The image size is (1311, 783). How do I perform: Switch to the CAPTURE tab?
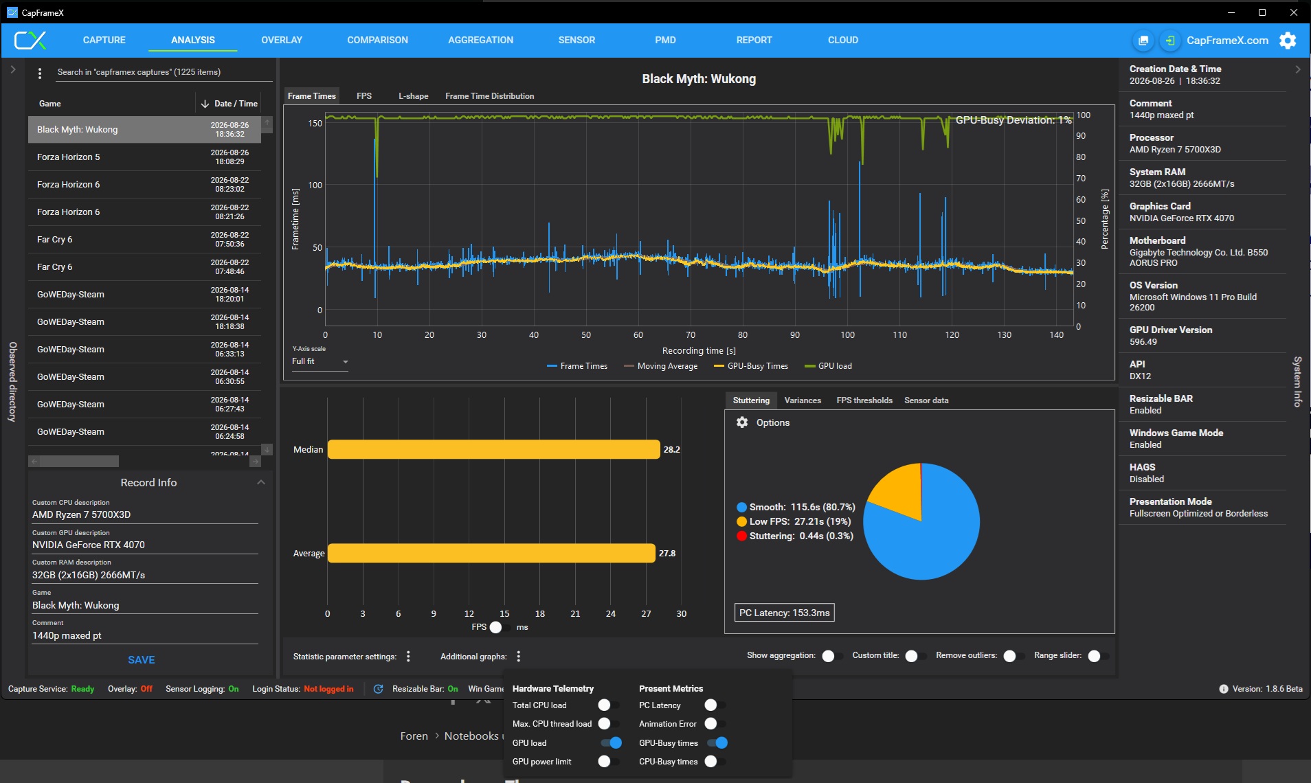click(x=104, y=40)
